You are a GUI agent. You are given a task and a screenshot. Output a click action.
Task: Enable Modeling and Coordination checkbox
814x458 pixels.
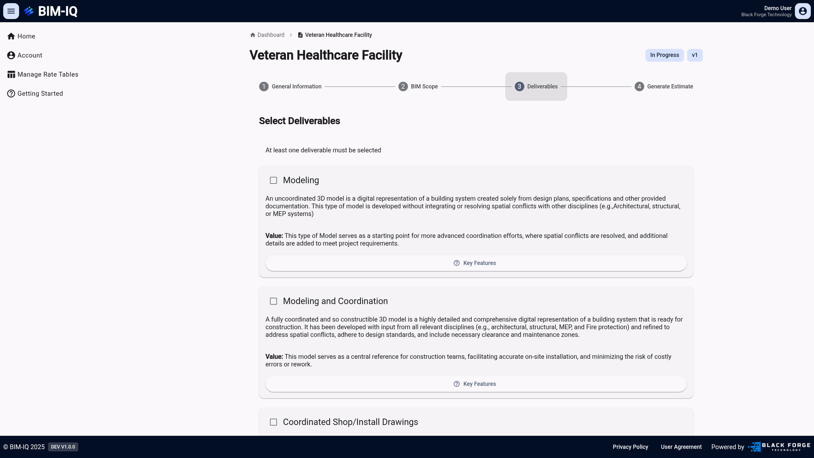click(x=274, y=301)
